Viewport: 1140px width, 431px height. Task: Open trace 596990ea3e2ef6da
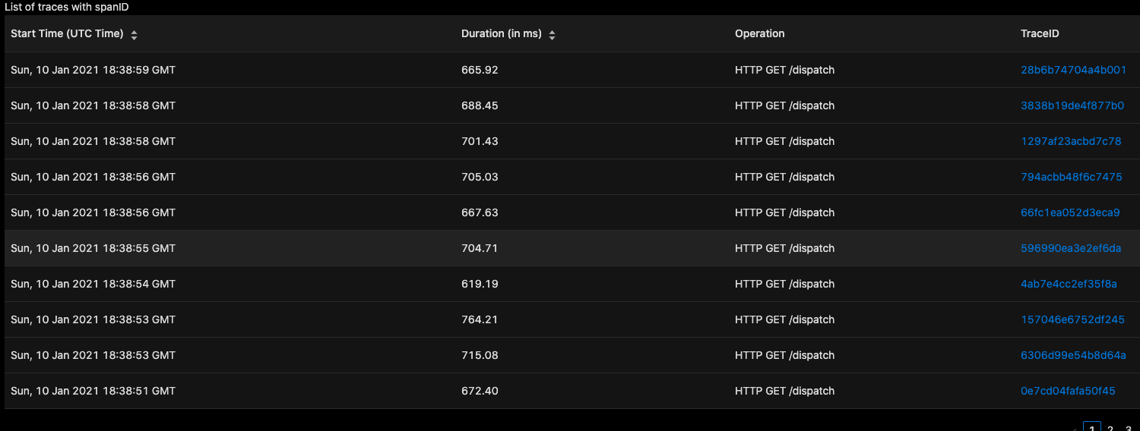click(1070, 248)
